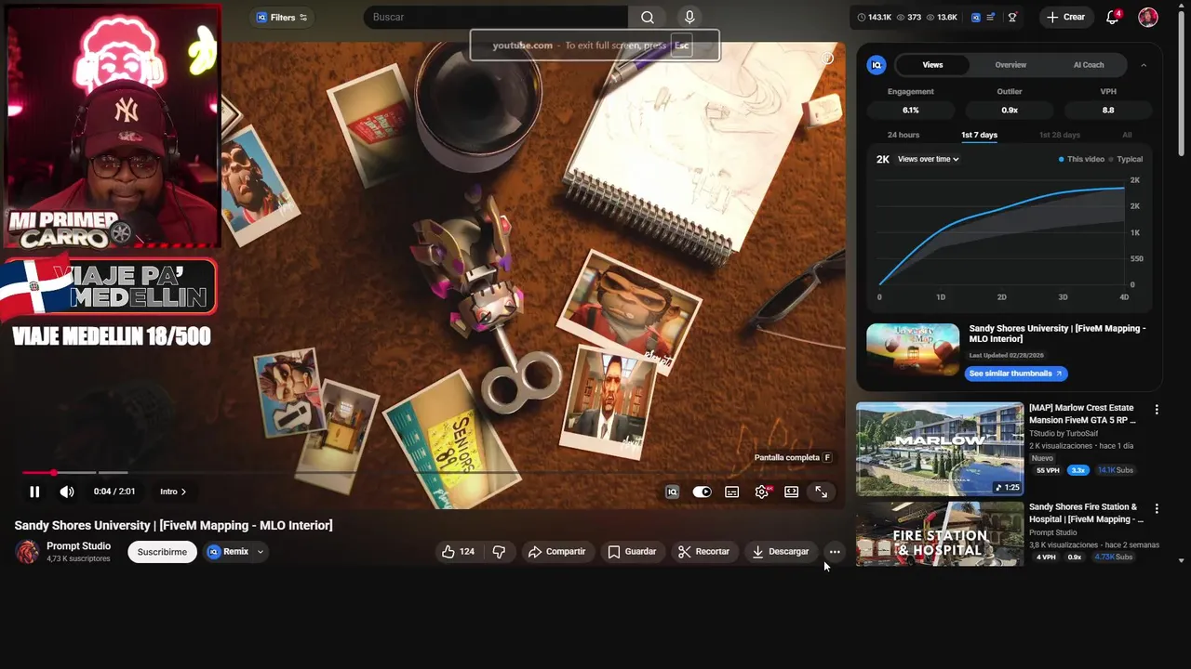Click the Crear button

pyautogui.click(x=1065, y=17)
